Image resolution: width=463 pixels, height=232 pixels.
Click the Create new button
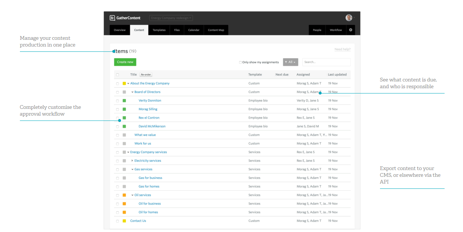coord(125,62)
